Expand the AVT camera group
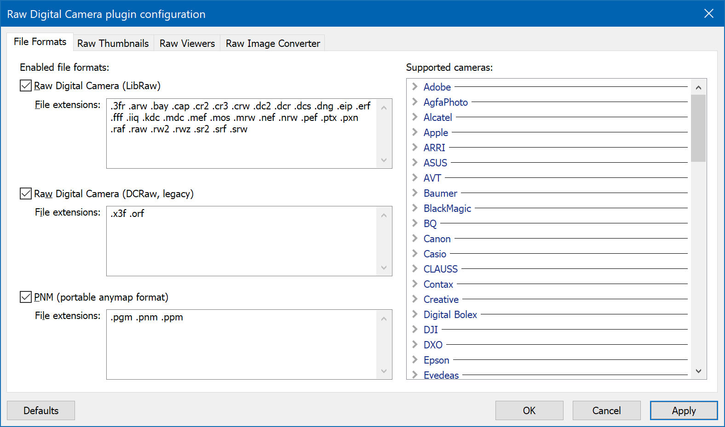Screen dimensions: 725x427 (414, 177)
